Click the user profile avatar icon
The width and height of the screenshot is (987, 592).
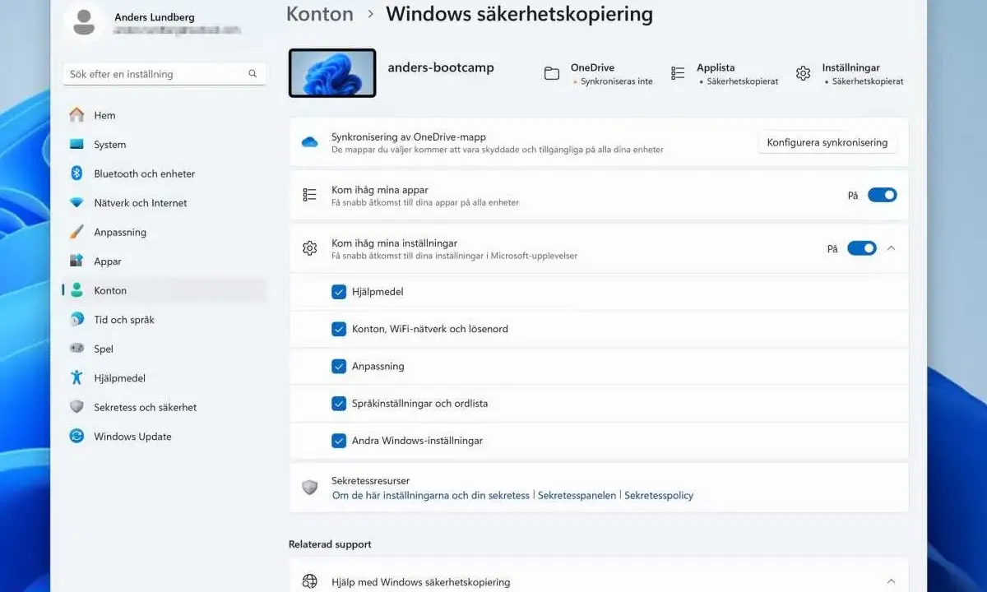(x=83, y=21)
